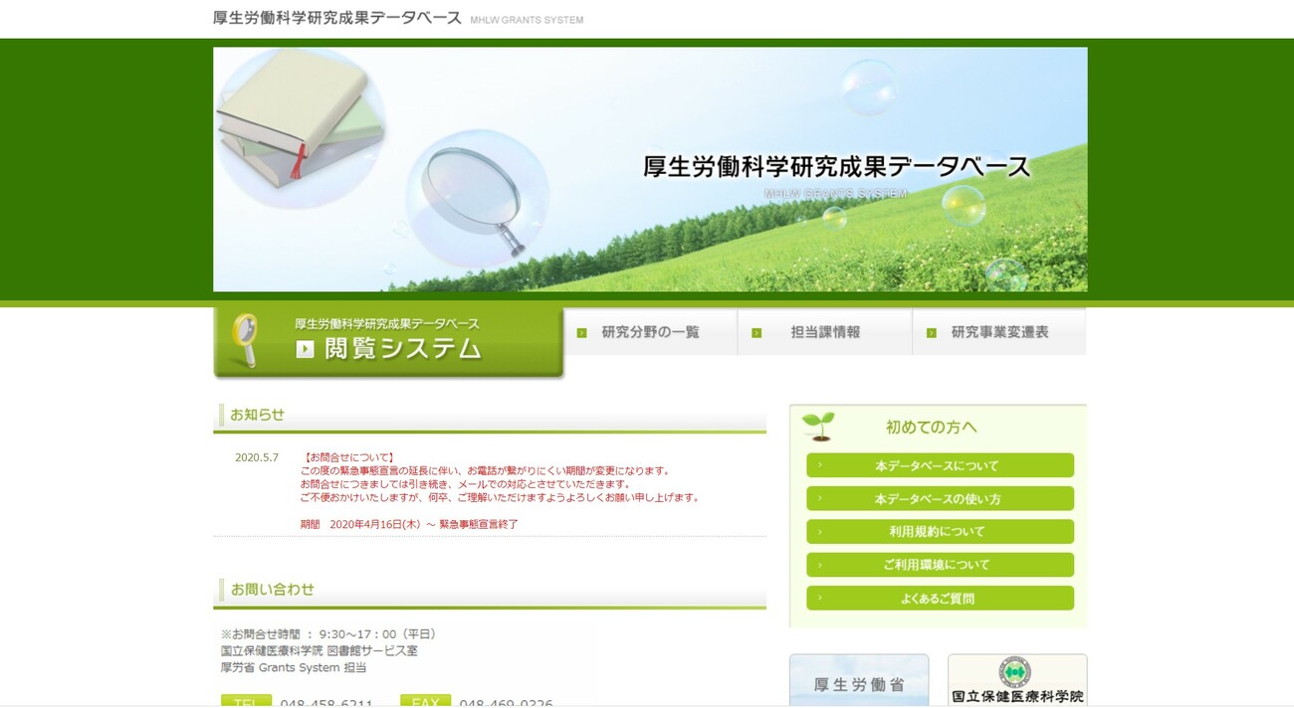This screenshot has width=1294, height=708.
Task: Open the 厚生労働省 banner link
Action: pyautogui.click(x=859, y=681)
